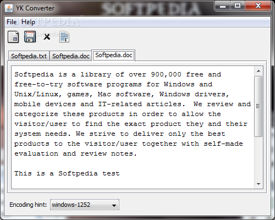Click the text "evaluation and review notes."
The image size is (275, 220).
point(75,153)
